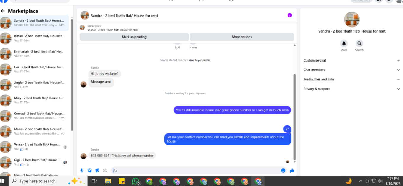
Task: Expand the Customize chat section
Action: point(351,60)
